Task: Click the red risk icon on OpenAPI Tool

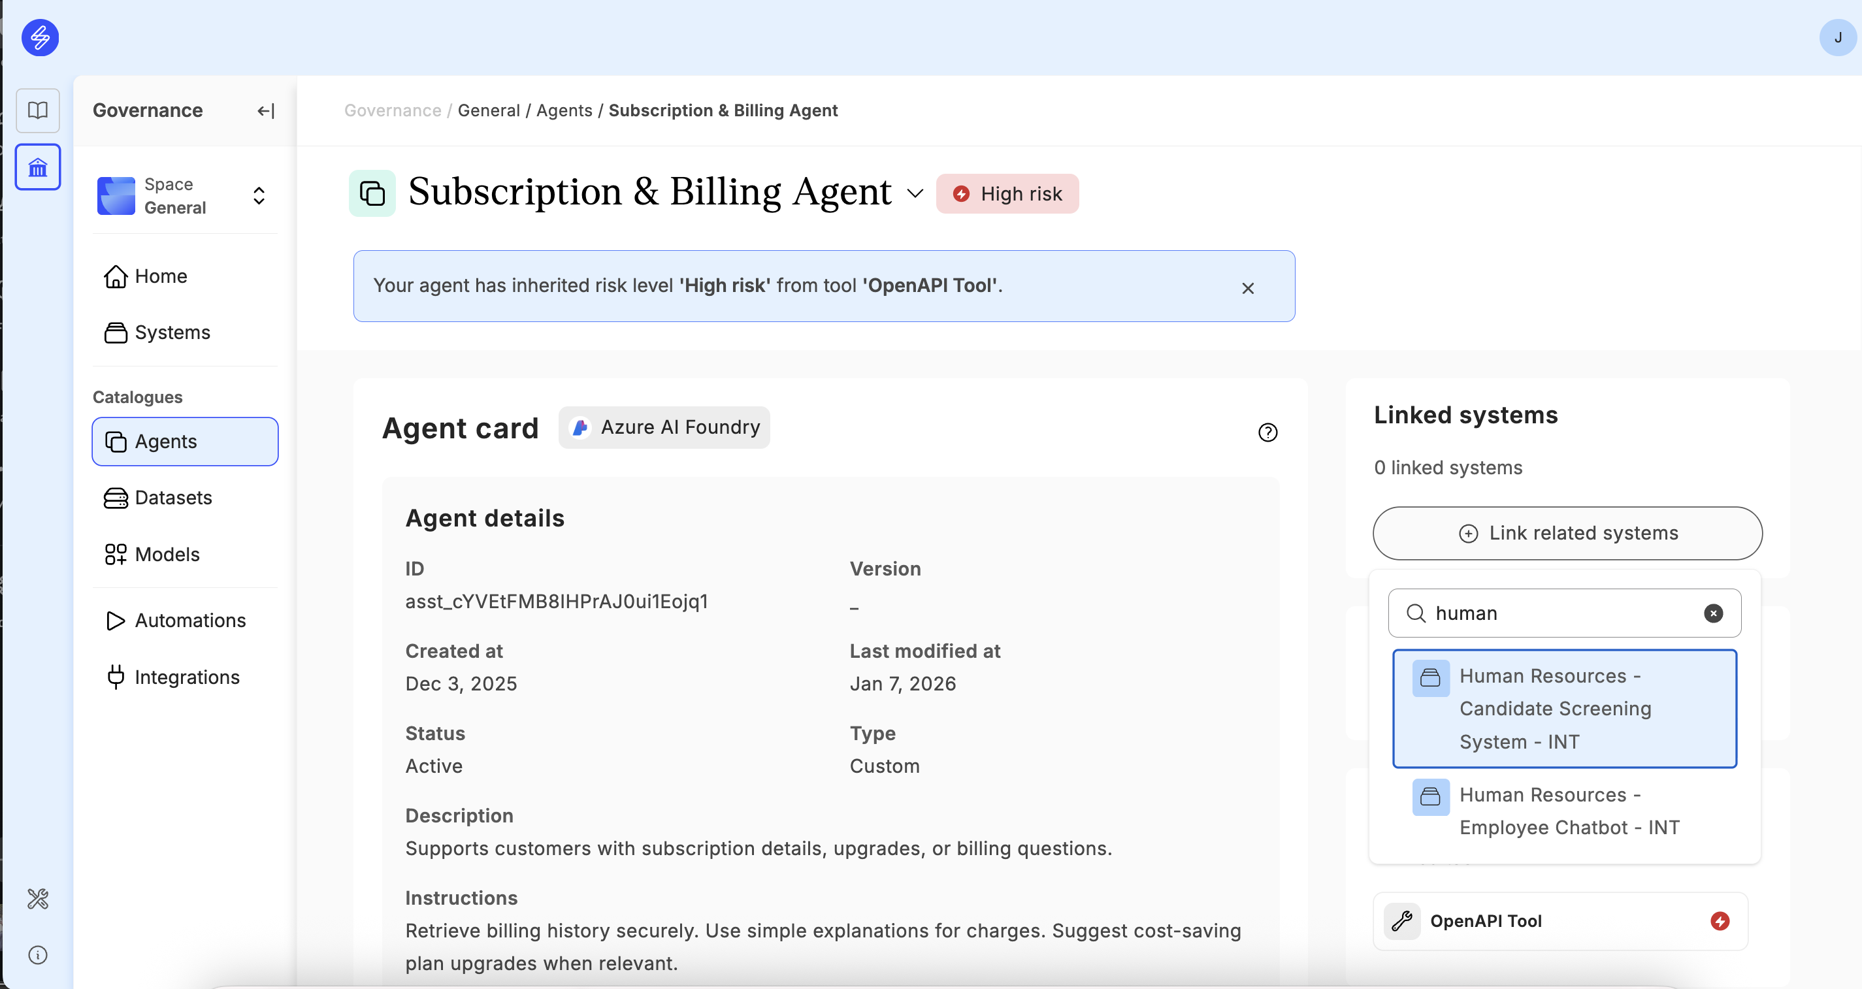Action: [x=1720, y=921]
